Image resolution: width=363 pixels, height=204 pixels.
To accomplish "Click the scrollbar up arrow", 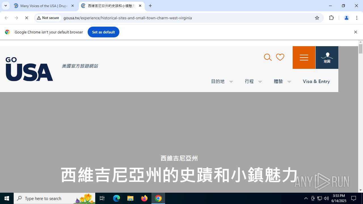I will (361, 42).
